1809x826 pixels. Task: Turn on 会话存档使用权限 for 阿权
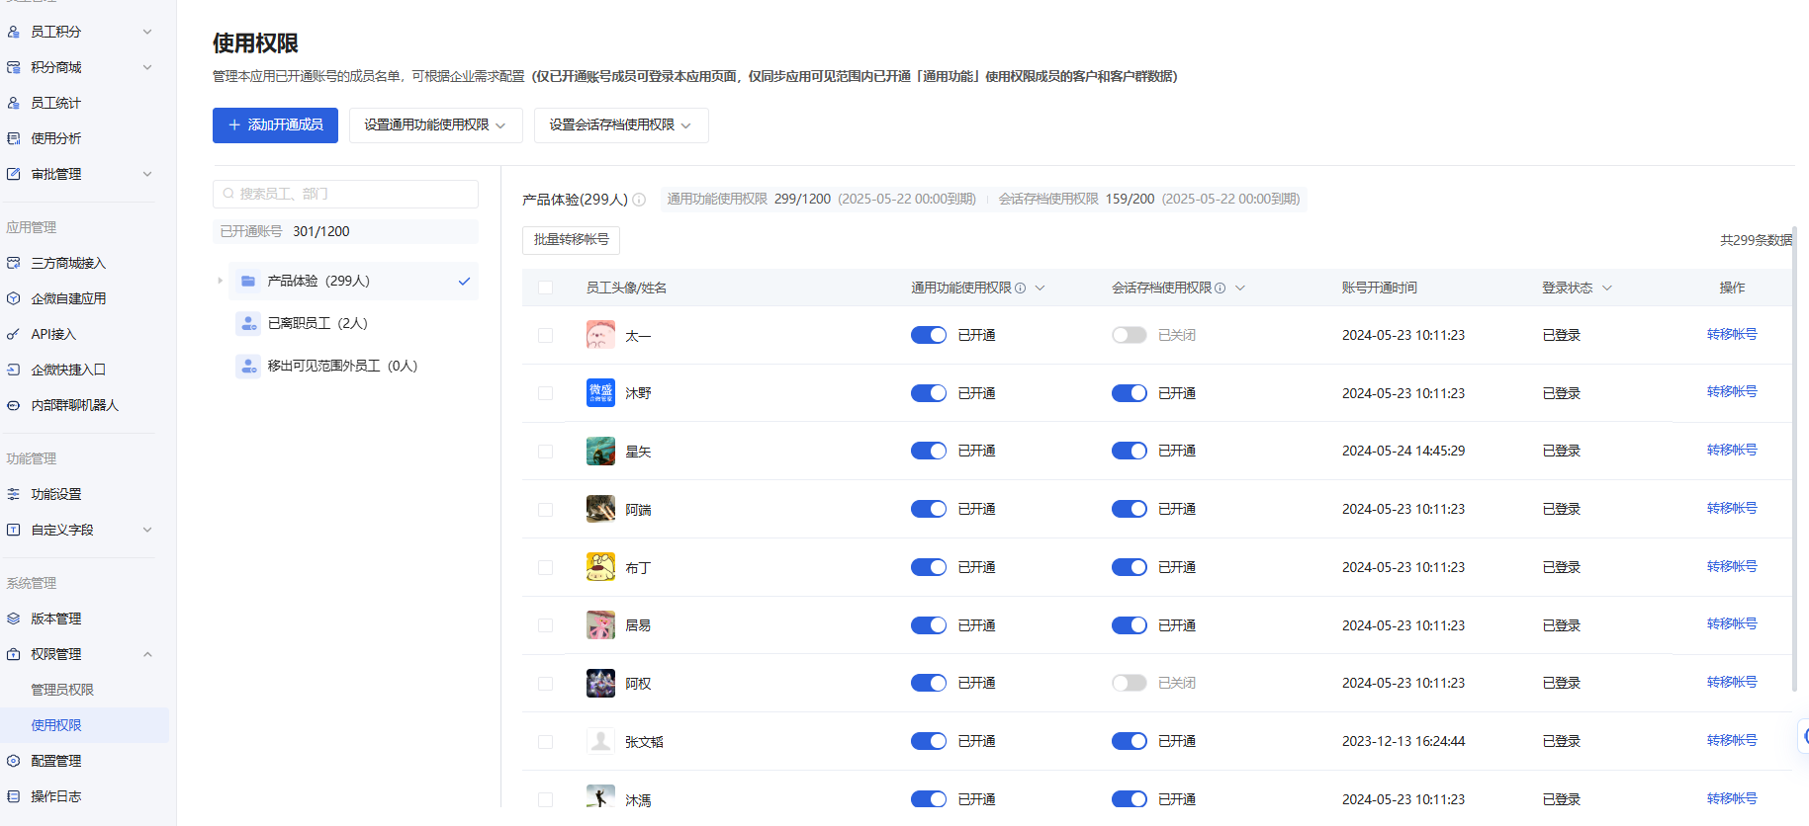click(1130, 683)
